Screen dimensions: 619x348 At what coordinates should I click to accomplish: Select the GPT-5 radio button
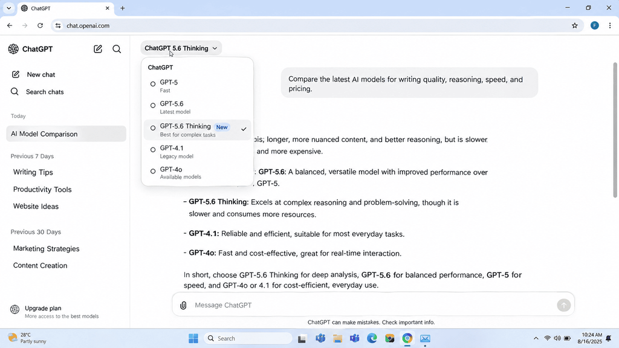point(153,84)
